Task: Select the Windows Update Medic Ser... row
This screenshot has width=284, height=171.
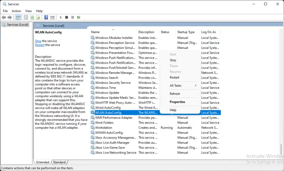Action: coord(155,98)
